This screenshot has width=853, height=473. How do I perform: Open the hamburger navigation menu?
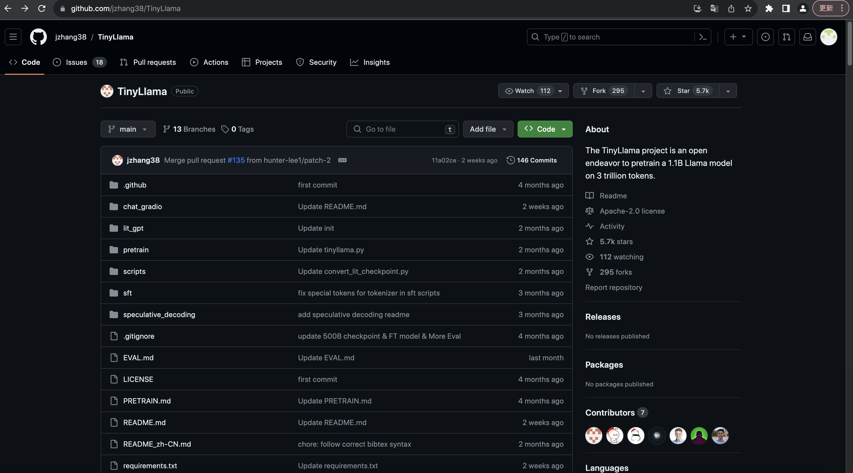tap(13, 37)
